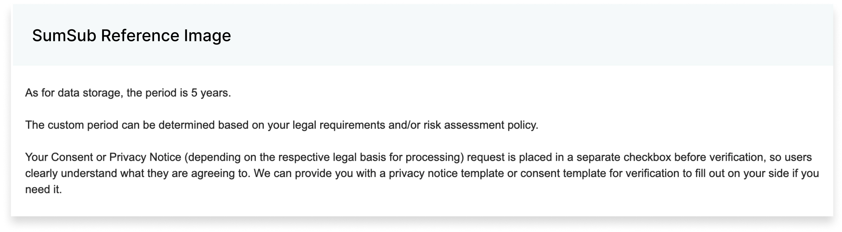Click the phrase 'risk assessment policy'
The height and width of the screenshot is (232, 842).
coord(481,125)
